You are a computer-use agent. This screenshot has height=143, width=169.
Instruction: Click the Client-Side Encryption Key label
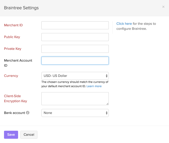[x=16, y=99]
